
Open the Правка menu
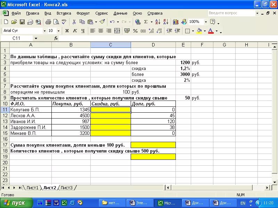click(33, 13)
